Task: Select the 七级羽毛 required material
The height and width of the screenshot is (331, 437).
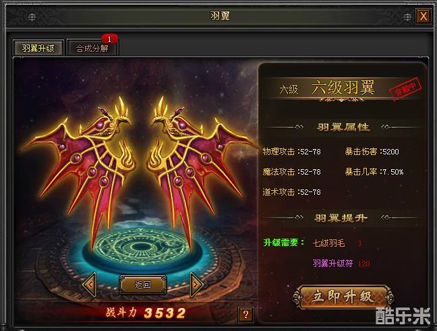Action: (x=329, y=243)
